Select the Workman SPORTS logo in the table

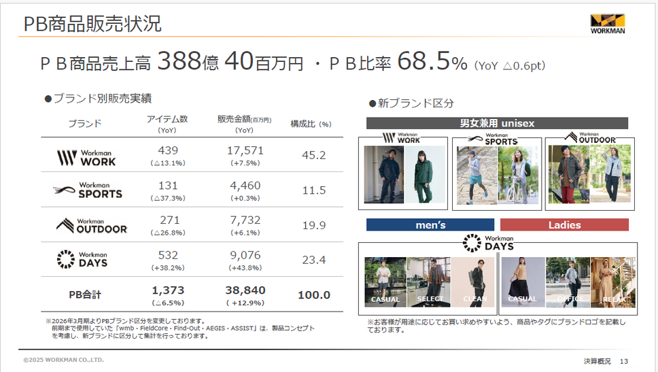pyautogui.click(x=88, y=190)
